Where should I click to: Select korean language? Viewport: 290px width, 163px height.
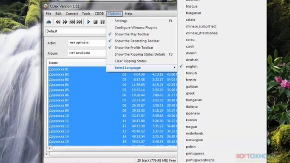pos(191,120)
